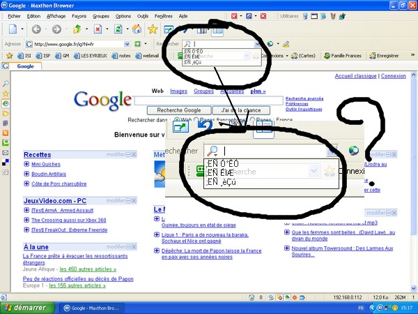Image resolution: width=418 pixels, height=314 pixels.
Task: Go forward with the Forward arrow
Action: pos(56,29)
